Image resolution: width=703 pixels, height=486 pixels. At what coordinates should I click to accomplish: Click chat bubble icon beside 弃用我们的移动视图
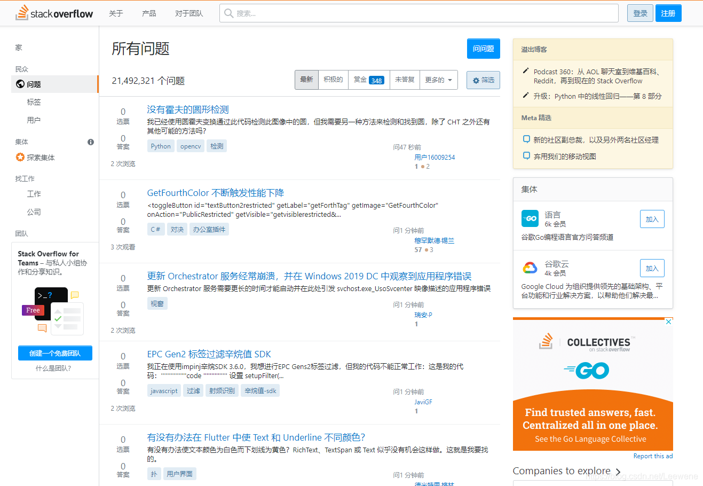pyautogui.click(x=526, y=156)
